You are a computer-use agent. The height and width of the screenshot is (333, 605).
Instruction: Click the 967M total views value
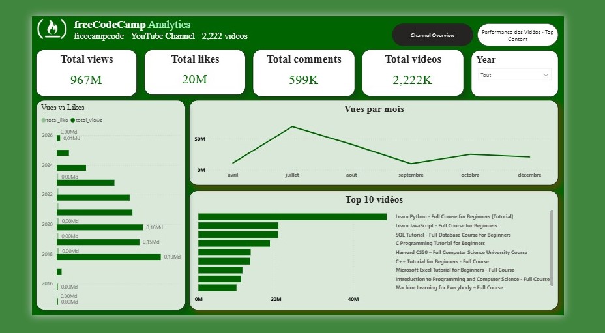[86, 80]
